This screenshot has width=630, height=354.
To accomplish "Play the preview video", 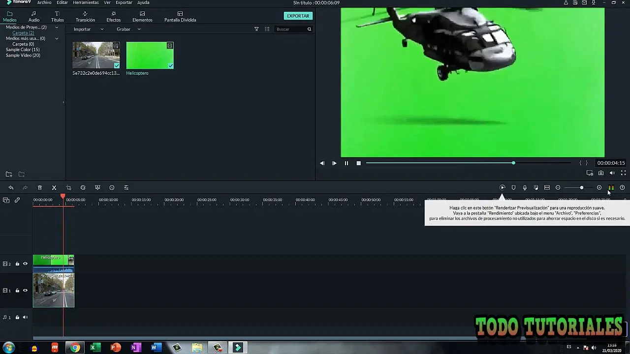I will [334, 163].
